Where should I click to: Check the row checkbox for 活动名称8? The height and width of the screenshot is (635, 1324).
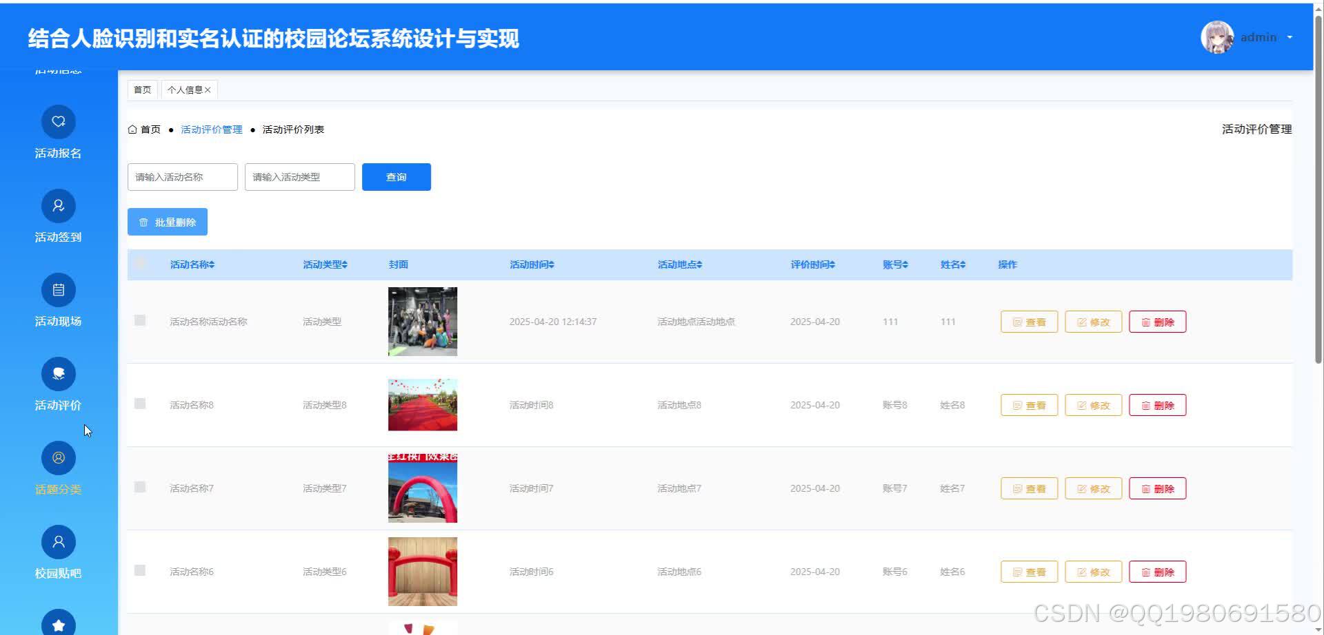click(140, 404)
